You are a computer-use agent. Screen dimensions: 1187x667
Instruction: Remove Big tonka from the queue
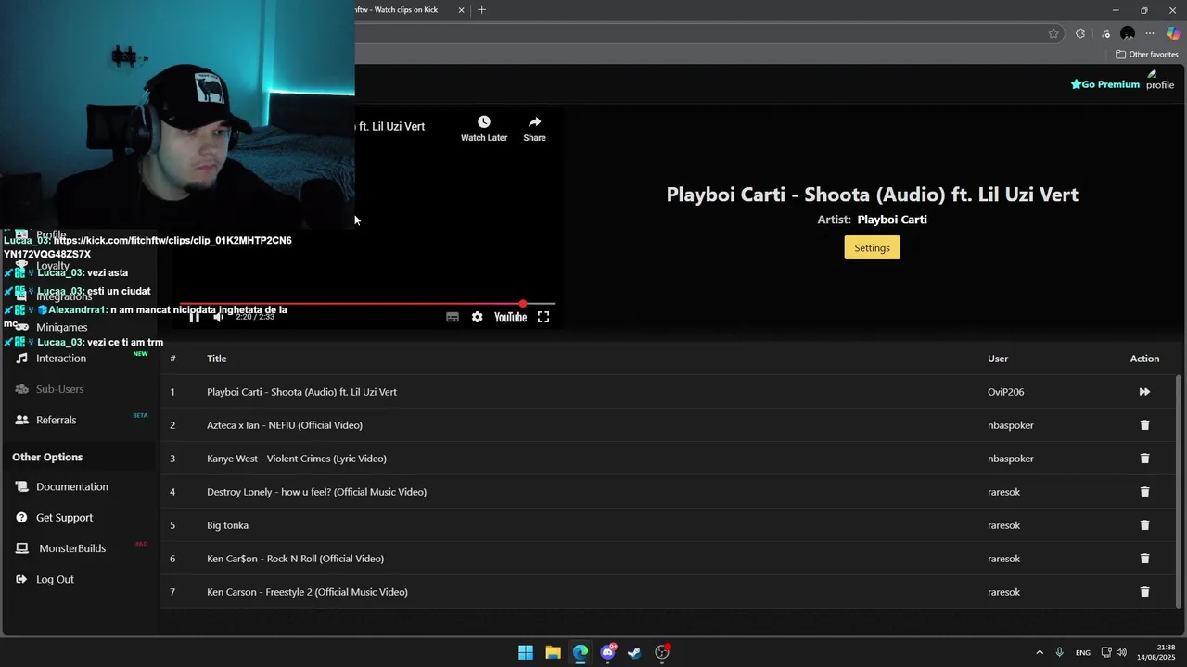tap(1144, 525)
